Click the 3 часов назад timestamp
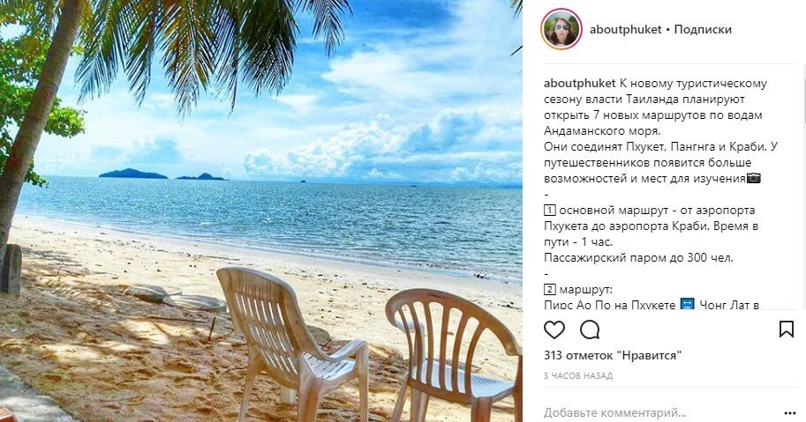This screenshot has height=422, width=806. tap(578, 376)
